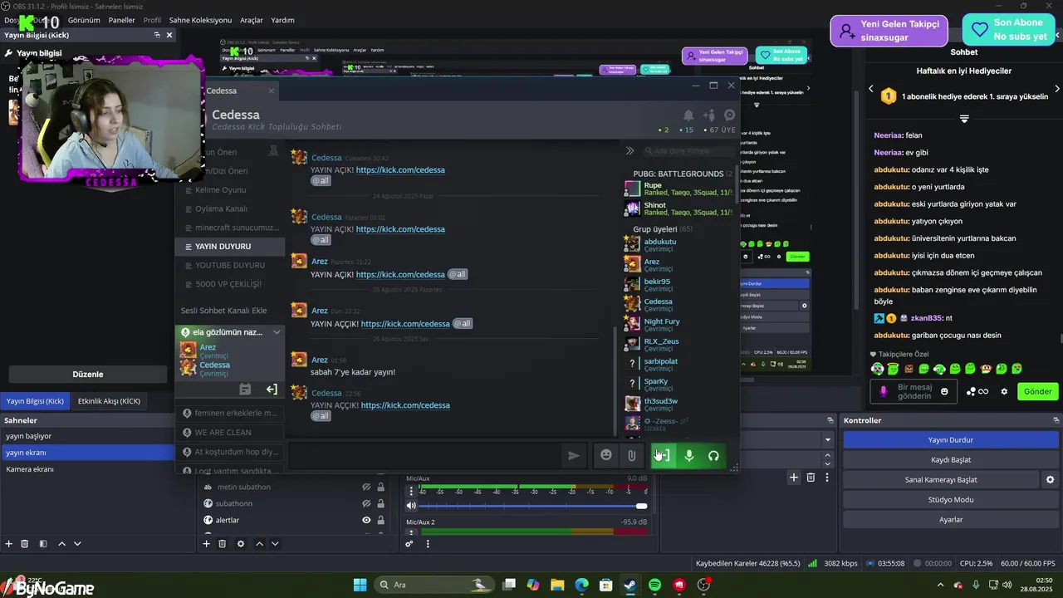The image size is (1063, 598).
Task: Click Stüdyo Modu button
Action: coord(951,500)
